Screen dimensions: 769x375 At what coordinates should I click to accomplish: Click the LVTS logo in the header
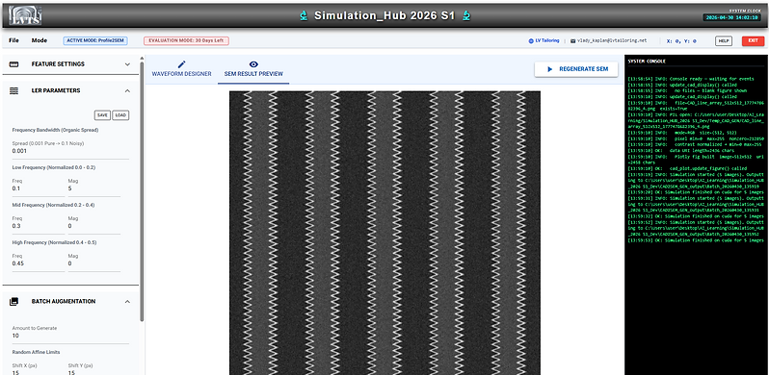click(x=25, y=16)
